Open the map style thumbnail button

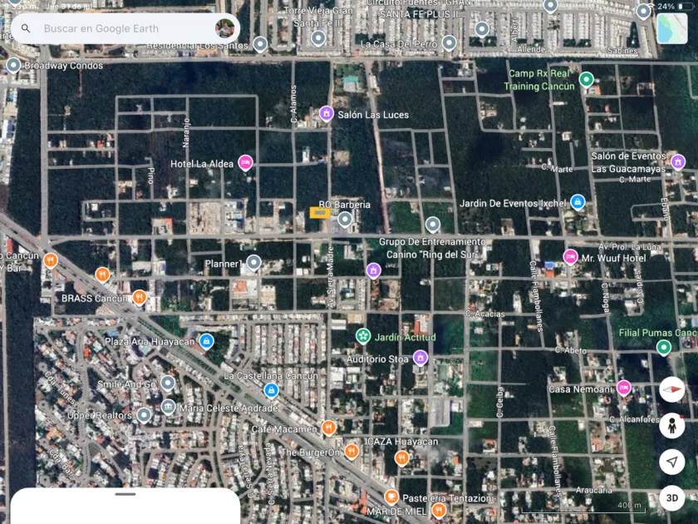(671, 28)
